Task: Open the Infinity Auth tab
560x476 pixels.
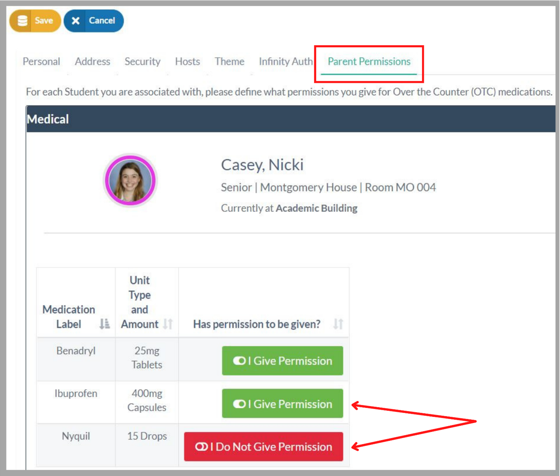Action: coord(286,62)
